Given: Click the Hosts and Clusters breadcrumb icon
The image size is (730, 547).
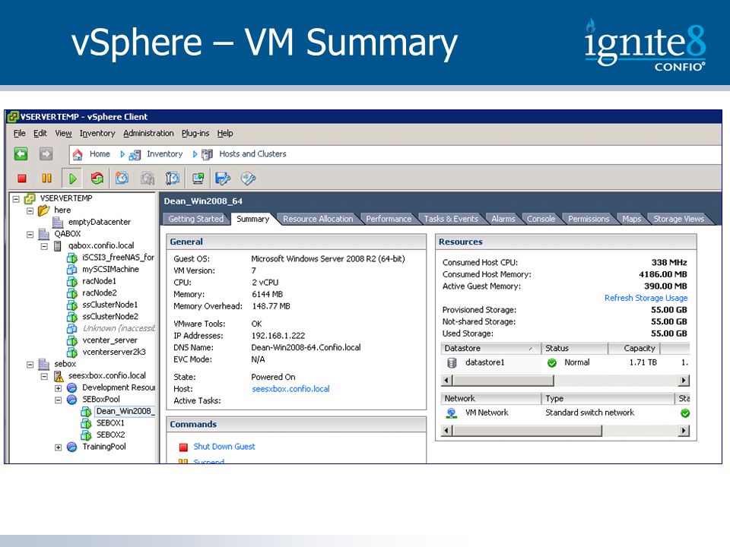Looking at the screenshot, I should [207, 154].
